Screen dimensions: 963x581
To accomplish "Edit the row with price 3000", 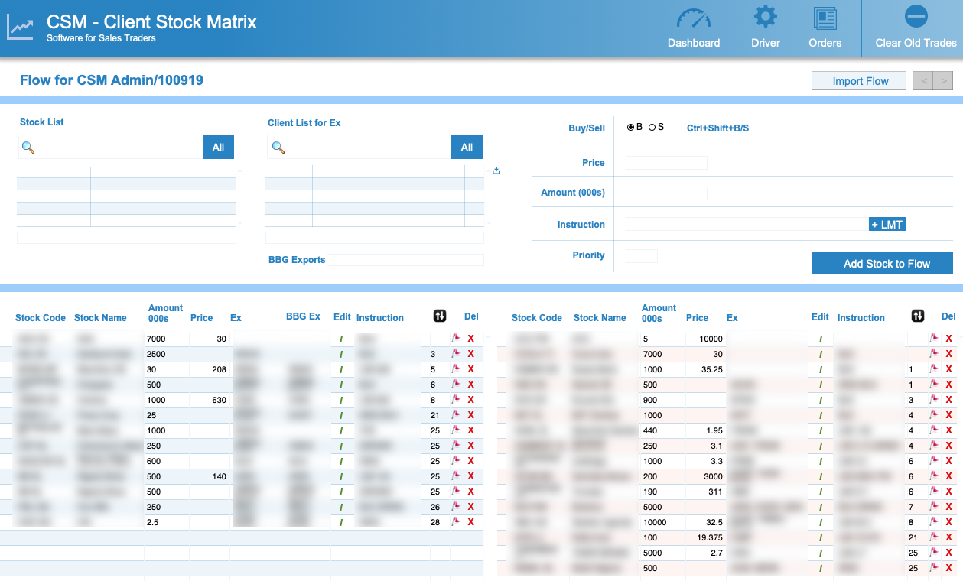I will [820, 476].
